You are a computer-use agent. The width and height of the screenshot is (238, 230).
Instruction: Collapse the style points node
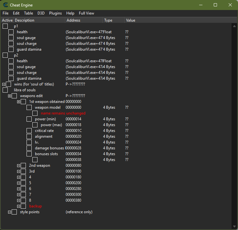pos(10,212)
